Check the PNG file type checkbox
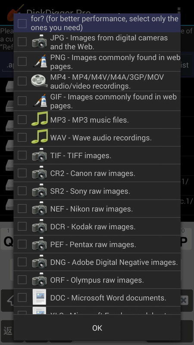Viewport: 194px width, 345px height. point(22,61)
